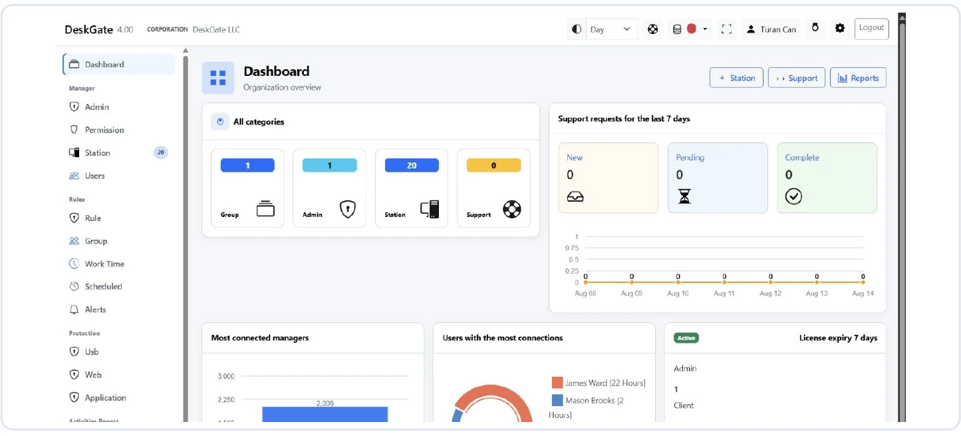Select Dashboard in the sidebar

pos(118,65)
